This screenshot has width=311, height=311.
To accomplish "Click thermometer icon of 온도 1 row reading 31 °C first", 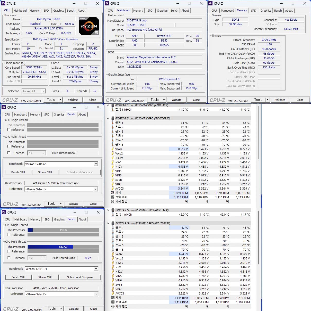I will 112,122.
